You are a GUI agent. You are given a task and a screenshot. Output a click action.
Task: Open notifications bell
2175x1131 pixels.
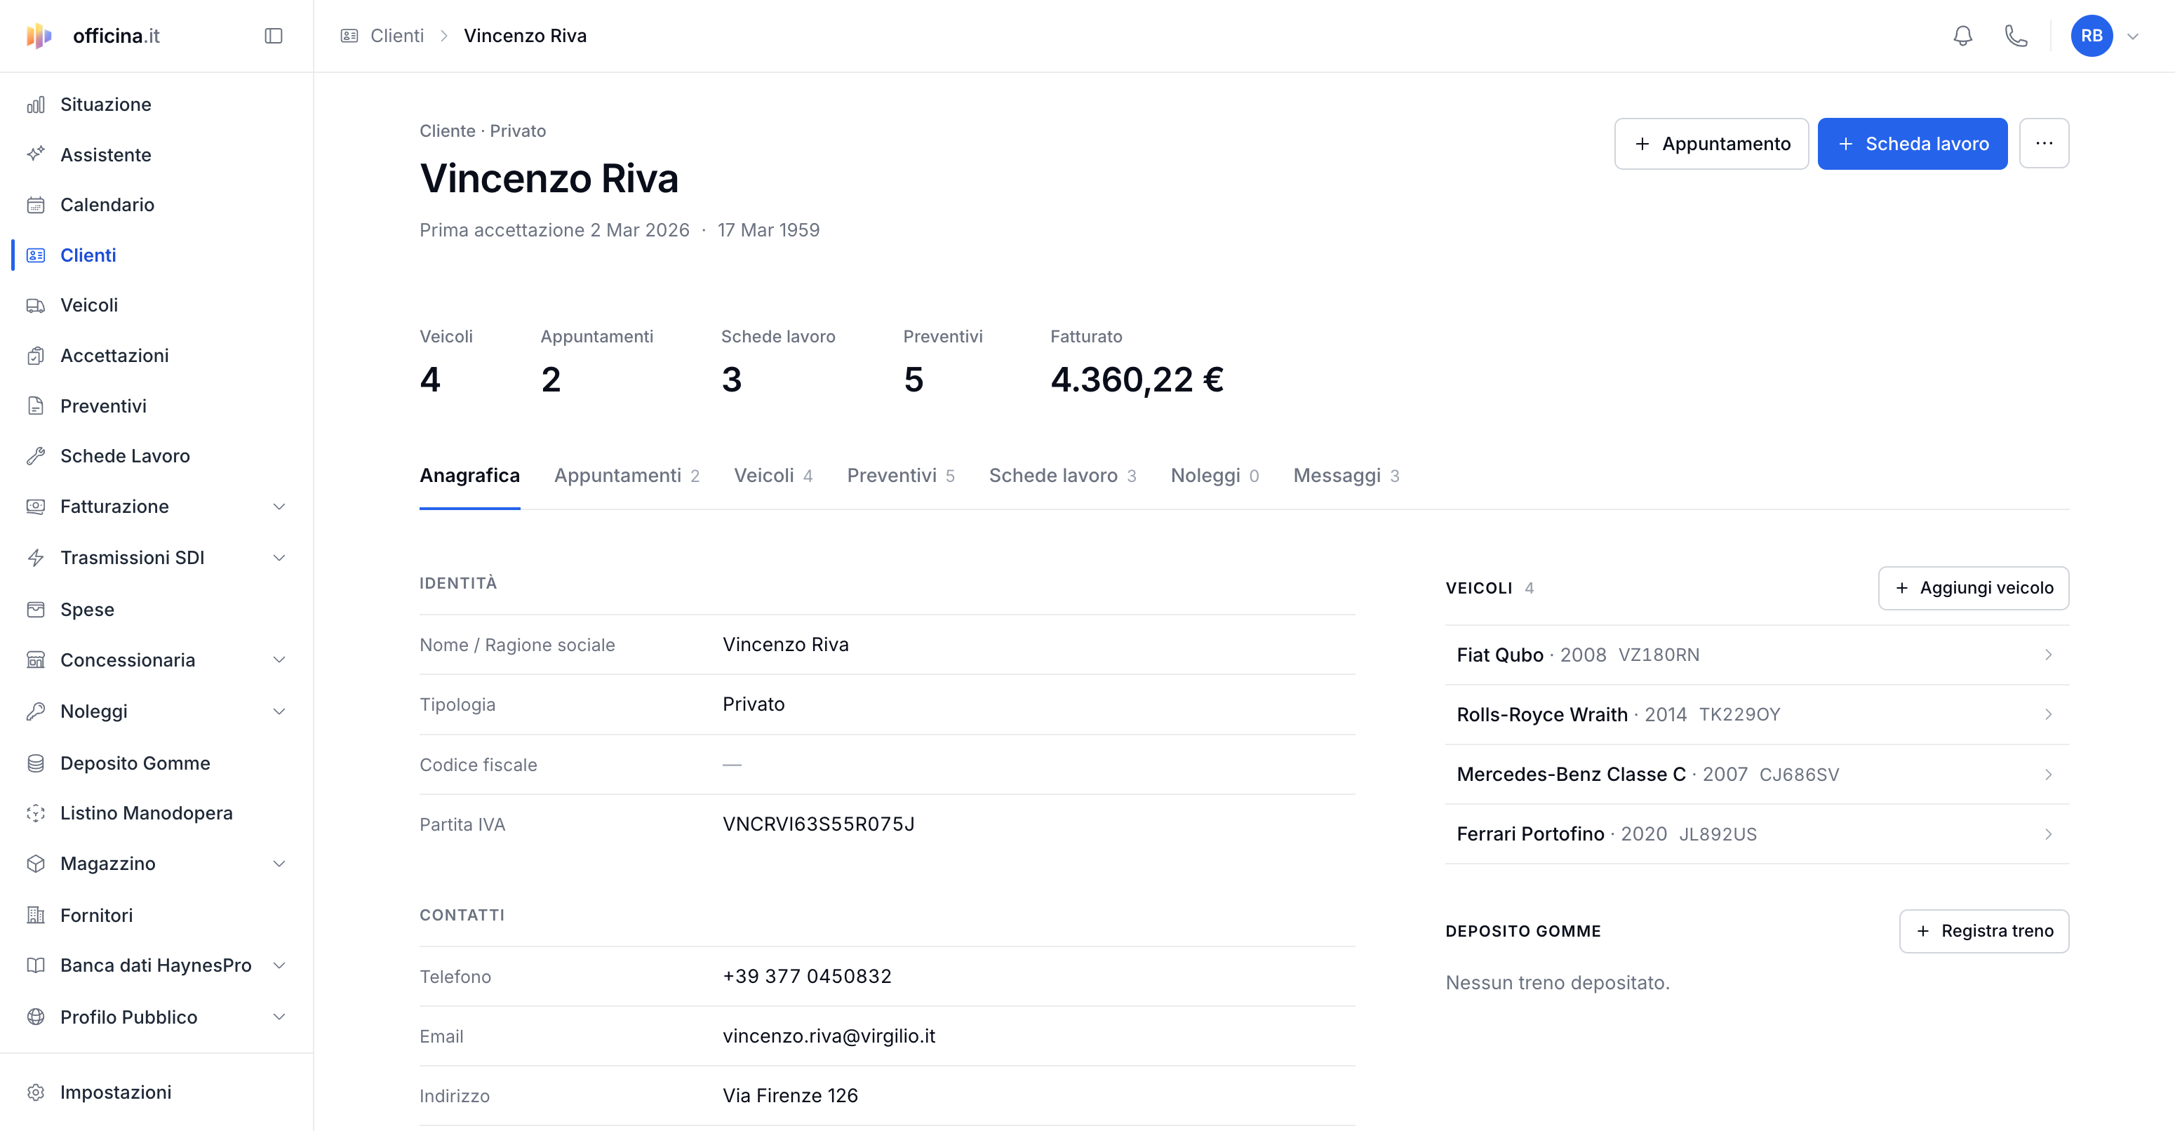coord(1963,36)
